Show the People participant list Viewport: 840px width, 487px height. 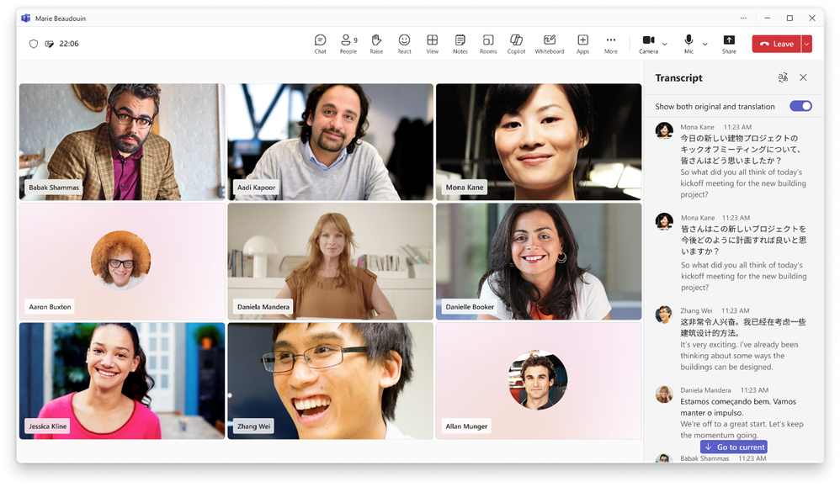coord(348,44)
